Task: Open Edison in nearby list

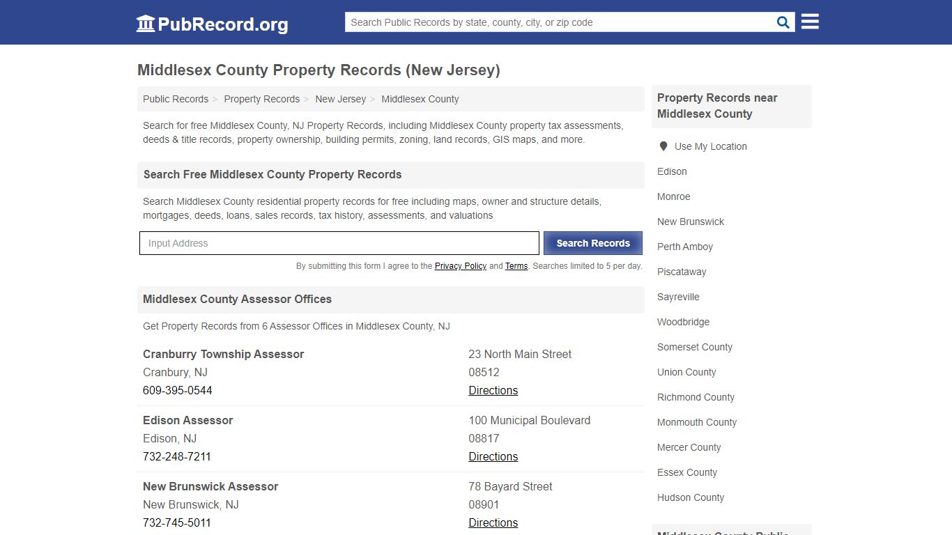Action: tap(672, 171)
